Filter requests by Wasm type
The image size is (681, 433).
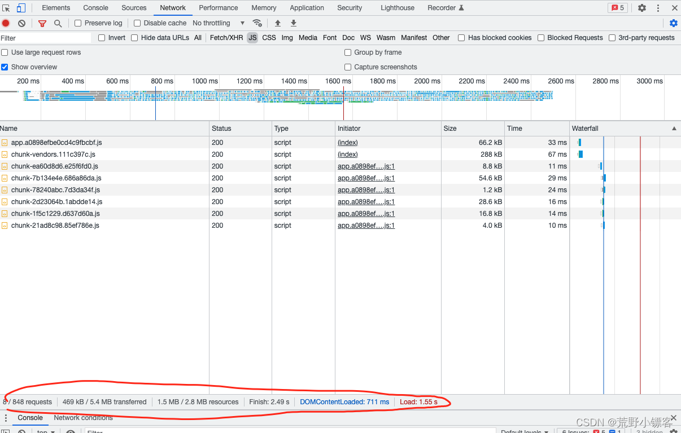[x=386, y=38]
